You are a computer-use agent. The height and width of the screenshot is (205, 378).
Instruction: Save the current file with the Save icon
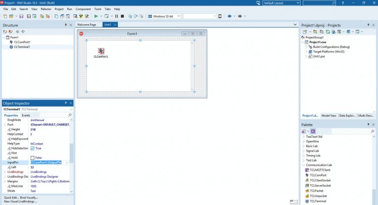21,16
